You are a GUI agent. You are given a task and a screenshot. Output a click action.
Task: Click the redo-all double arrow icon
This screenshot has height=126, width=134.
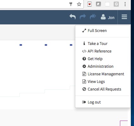pyautogui.click(x=93, y=17)
